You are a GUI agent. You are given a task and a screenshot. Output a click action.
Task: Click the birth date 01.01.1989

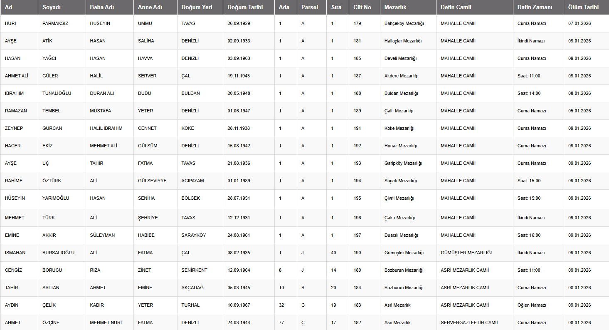point(239,181)
